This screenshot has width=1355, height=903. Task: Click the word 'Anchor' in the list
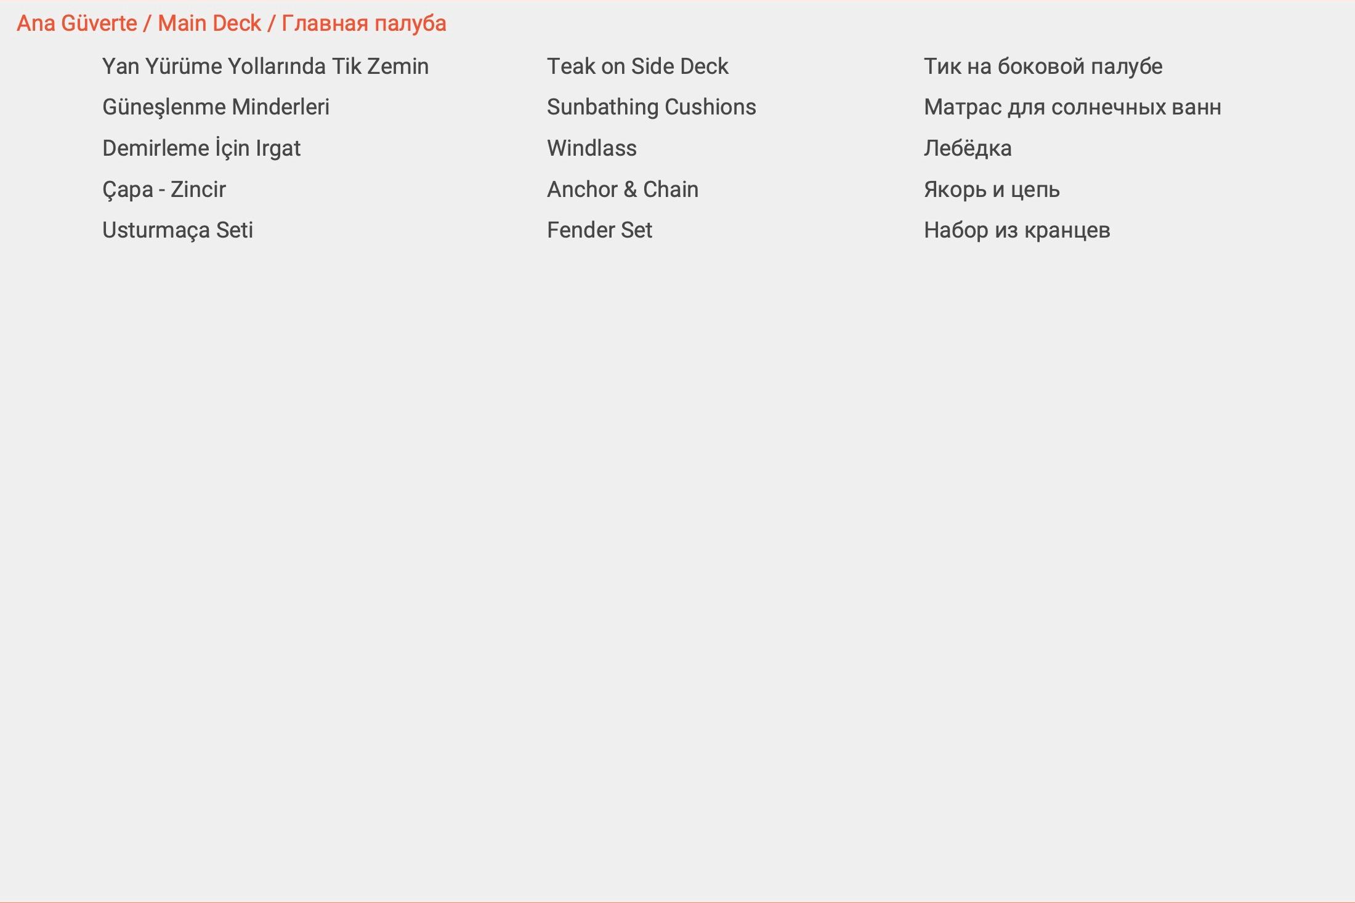click(582, 190)
